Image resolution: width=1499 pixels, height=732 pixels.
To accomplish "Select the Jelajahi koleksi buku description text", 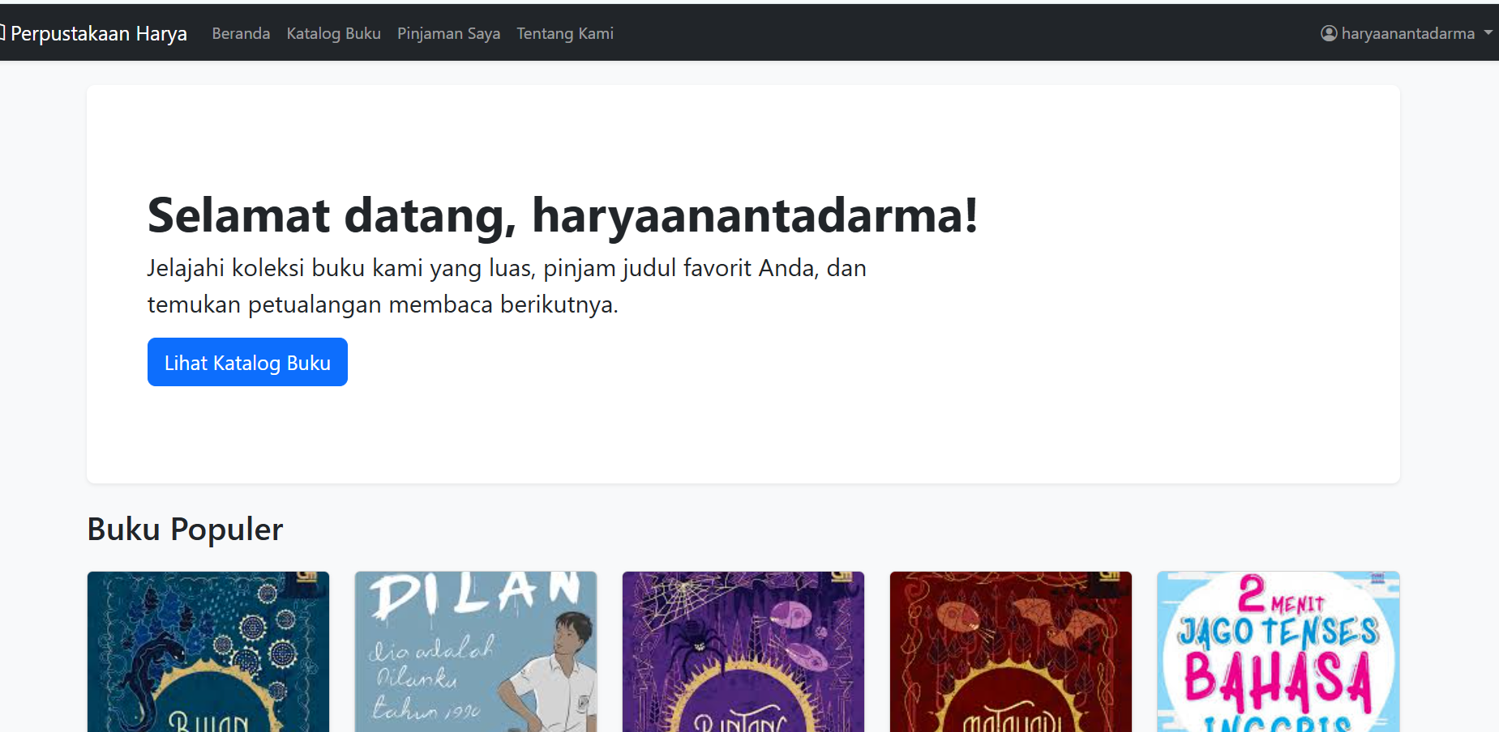I will click(x=507, y=286).
